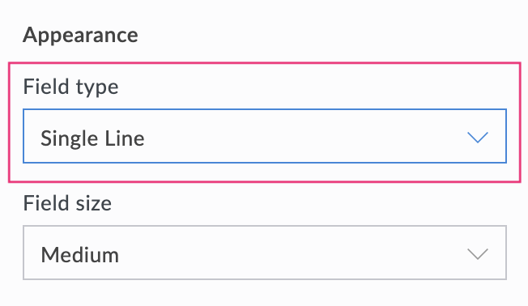Open the Field type dropdown

pos(265,136)
